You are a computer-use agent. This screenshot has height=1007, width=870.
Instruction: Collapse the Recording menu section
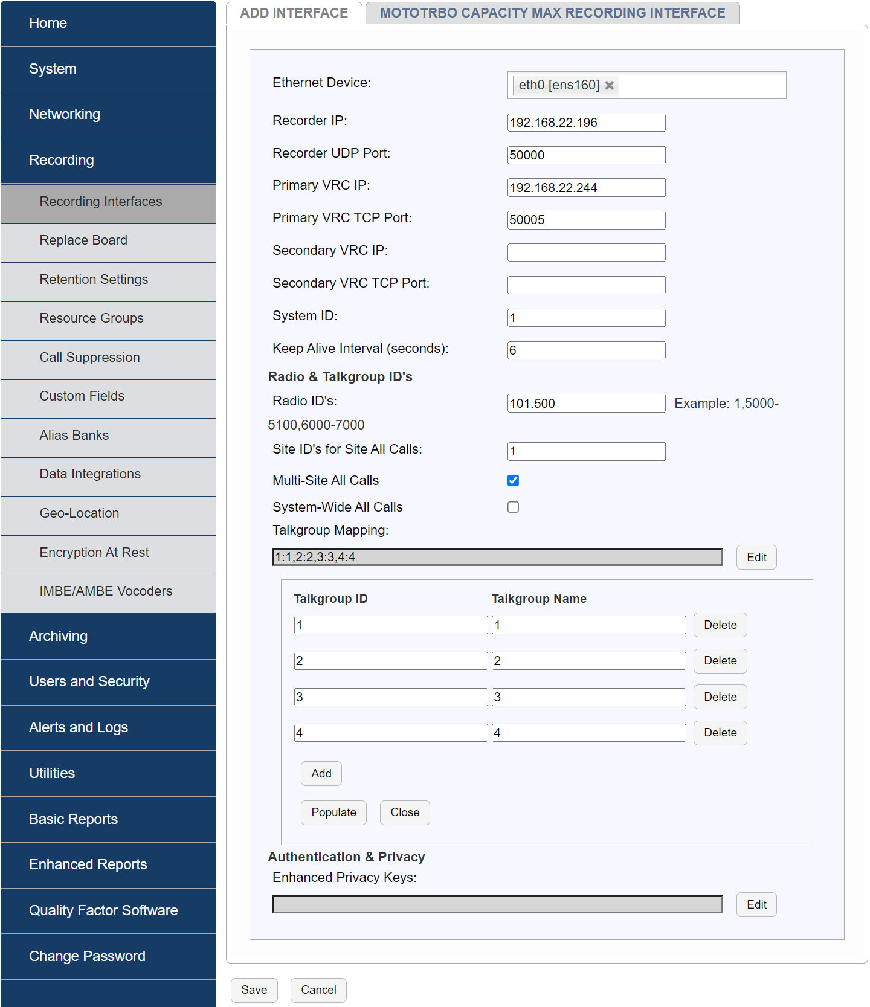109,160
